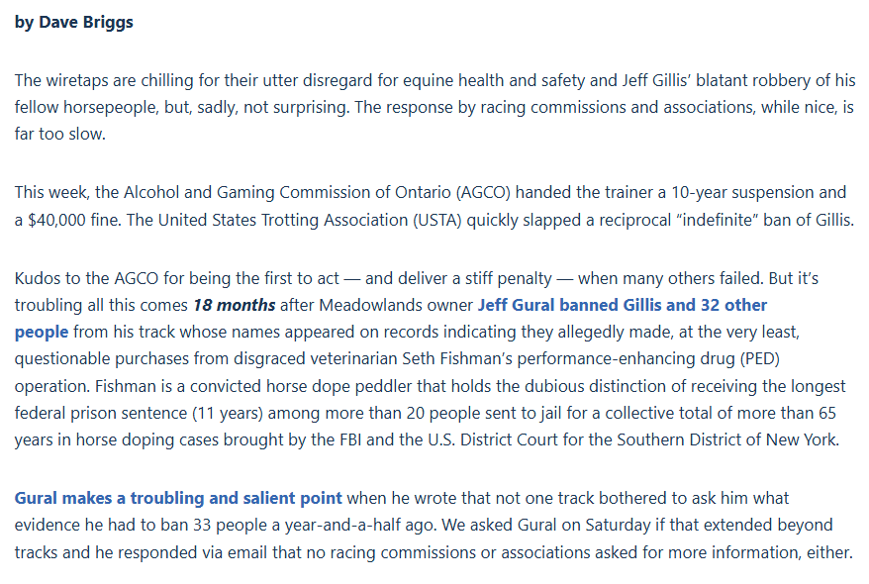This screenshot has width=869, height=584.
Task: Click the 'Meadowlands owner' text
Action: click(396, 305)
